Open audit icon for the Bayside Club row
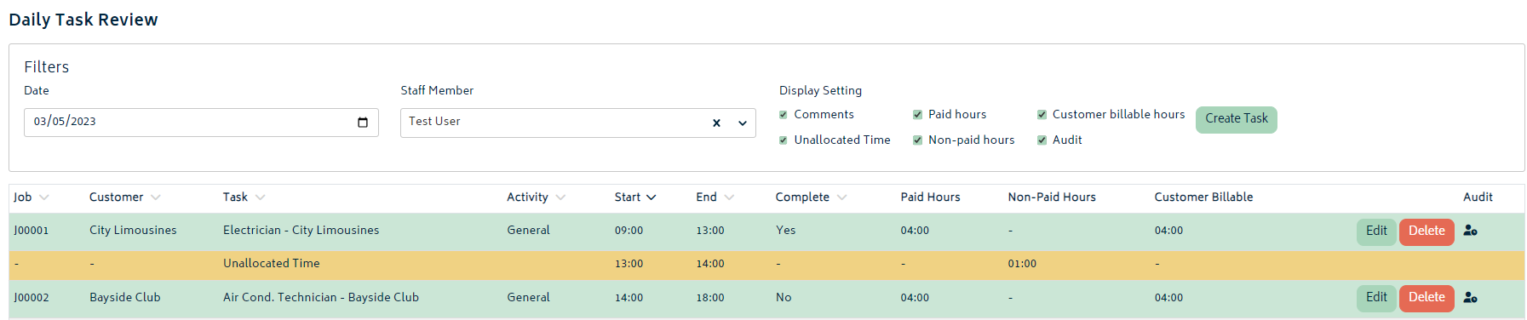Screen dimensions: 1527x320 coord(1470,298)
